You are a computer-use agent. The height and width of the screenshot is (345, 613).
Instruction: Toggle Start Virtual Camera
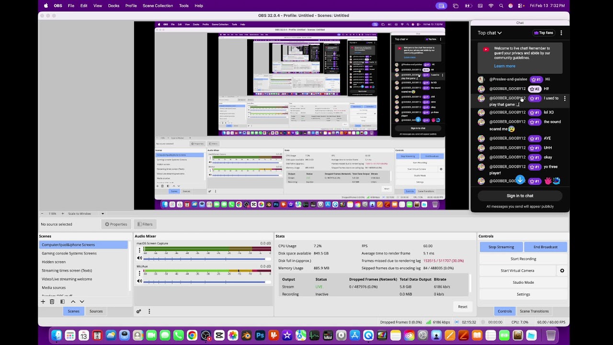(x=518, y=271)
